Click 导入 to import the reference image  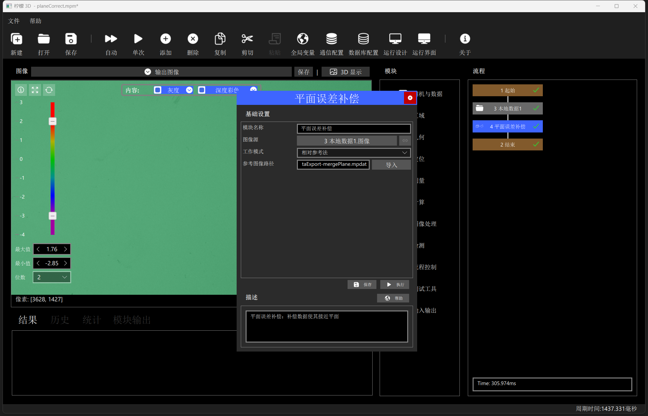[x=391, y=165]
